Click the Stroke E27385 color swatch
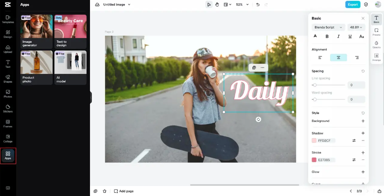 pyautogui.click(x=314, y=160)
